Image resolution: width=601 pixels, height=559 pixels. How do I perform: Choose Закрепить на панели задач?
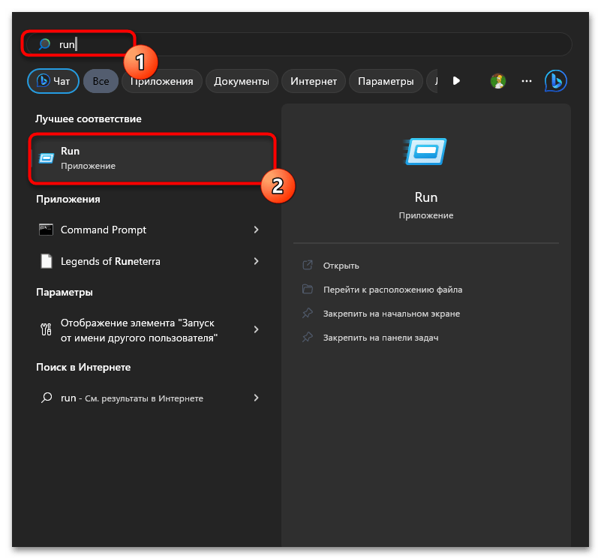[x=380, y=338]
